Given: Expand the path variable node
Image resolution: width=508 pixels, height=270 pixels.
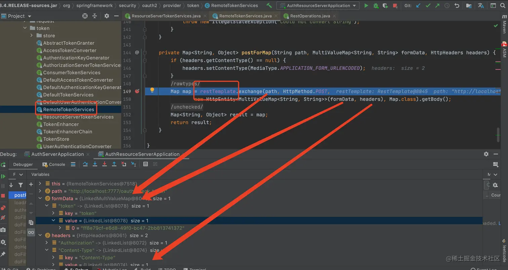Looking at the screenshot, I should pyautogui.click(x=40, y=191).
